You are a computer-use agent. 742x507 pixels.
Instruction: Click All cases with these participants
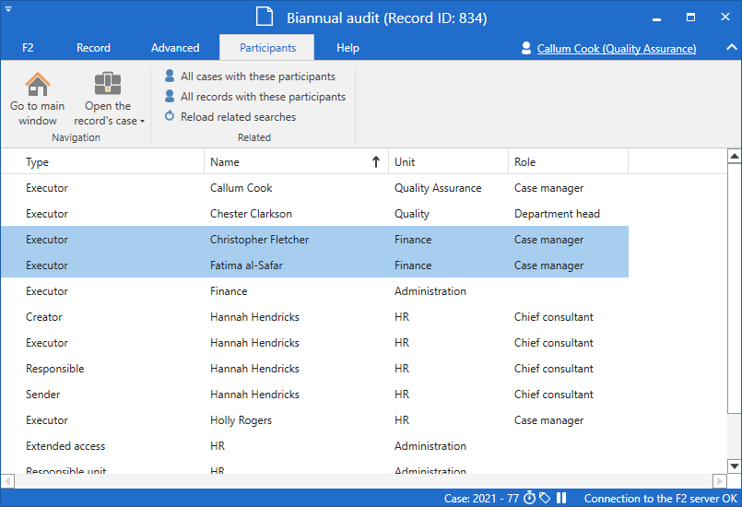pos(257,77)
